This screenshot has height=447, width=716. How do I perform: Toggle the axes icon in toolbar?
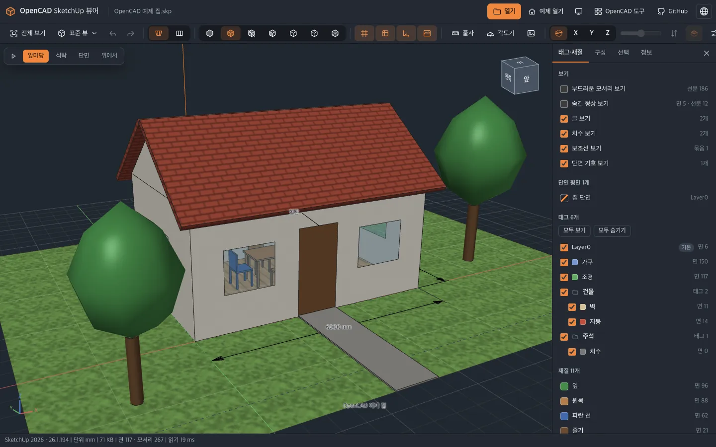tap(406, 33)
